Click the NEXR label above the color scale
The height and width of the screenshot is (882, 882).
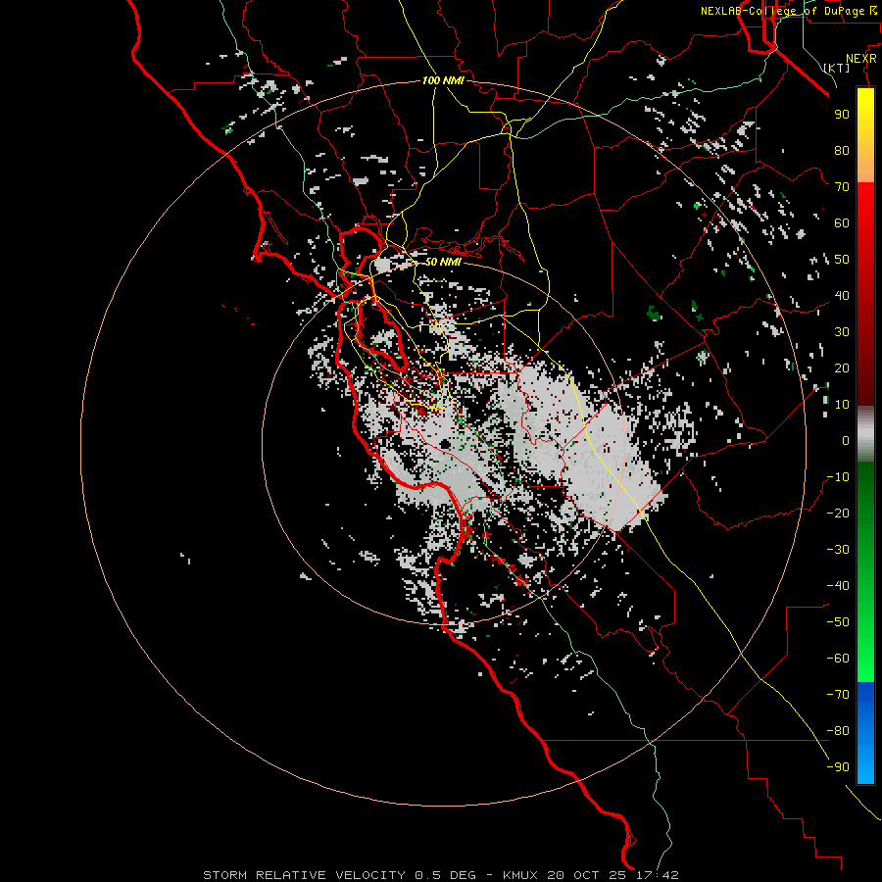pos(861,59)
